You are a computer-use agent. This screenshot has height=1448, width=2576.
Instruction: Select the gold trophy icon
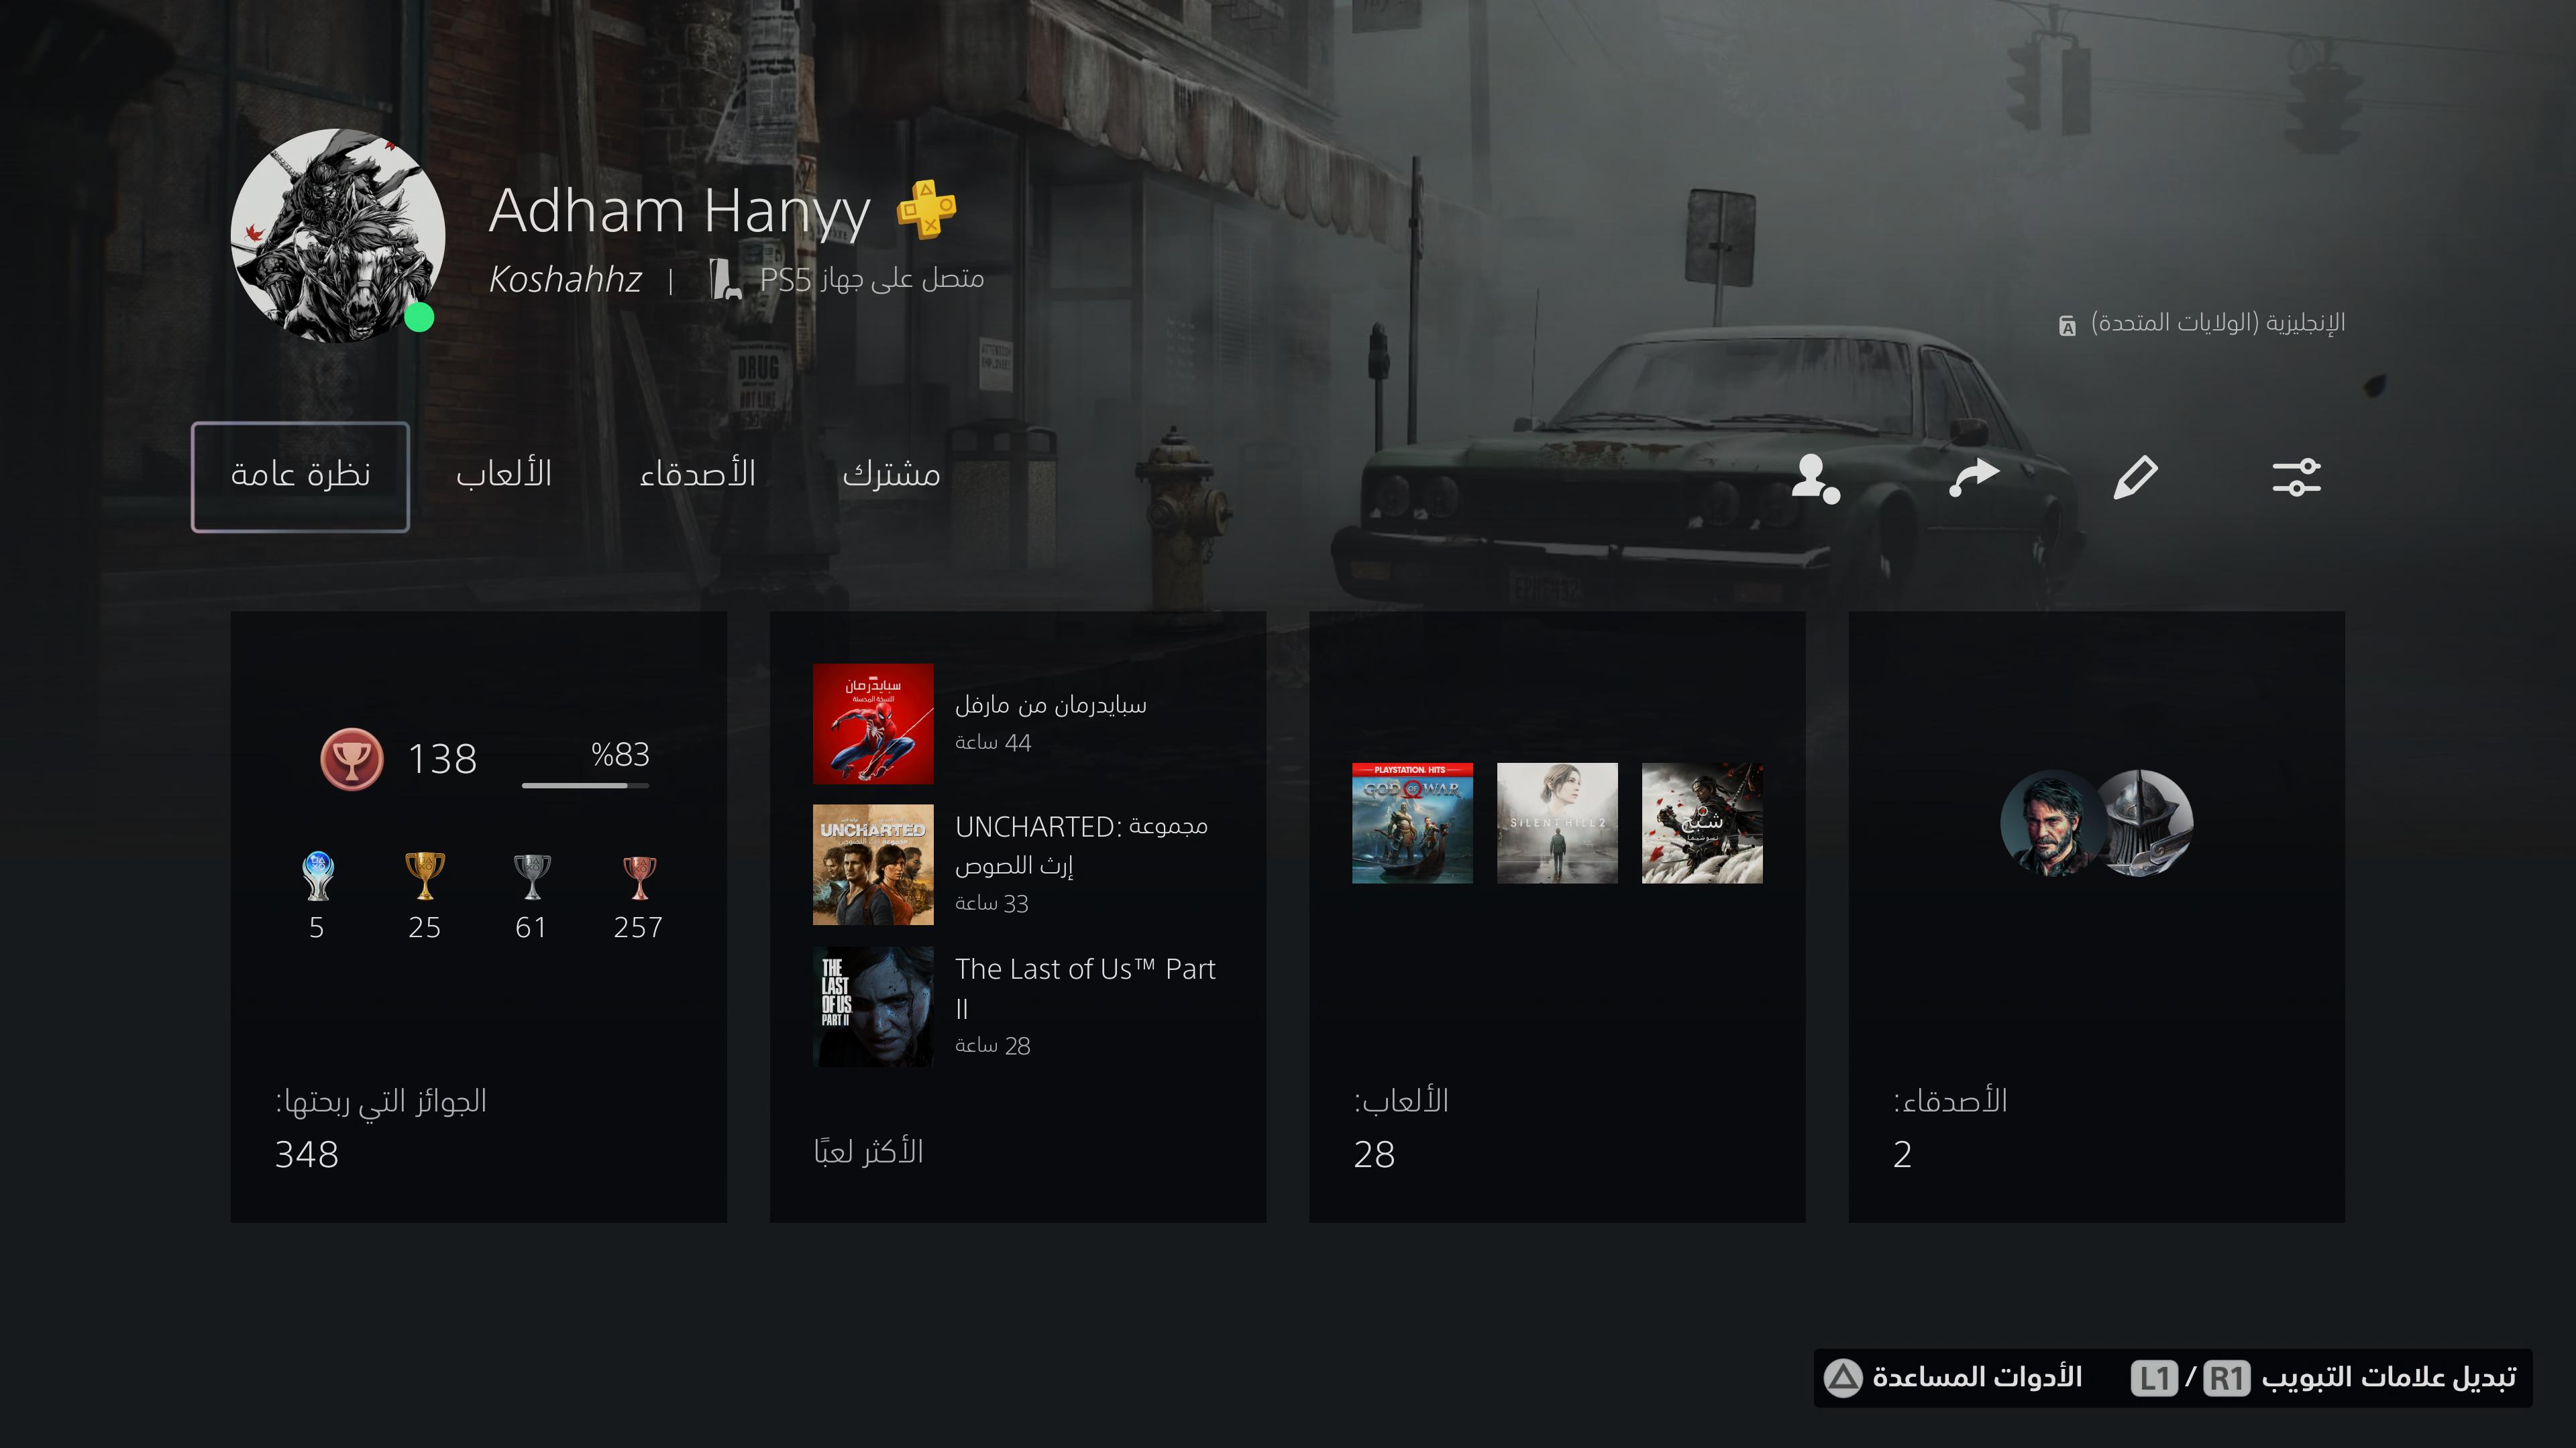click(424, 876)
